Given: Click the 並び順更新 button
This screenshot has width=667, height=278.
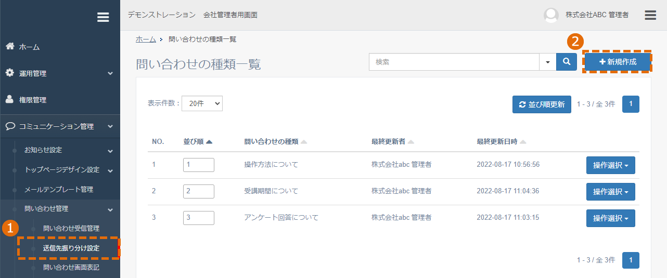Looking at the screenshot, I should [x=542, y=104].
